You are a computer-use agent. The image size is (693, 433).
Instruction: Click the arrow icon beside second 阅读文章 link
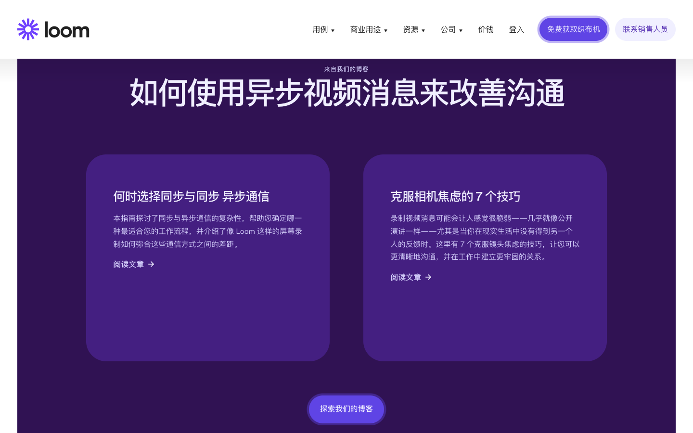tap(428, 277)
